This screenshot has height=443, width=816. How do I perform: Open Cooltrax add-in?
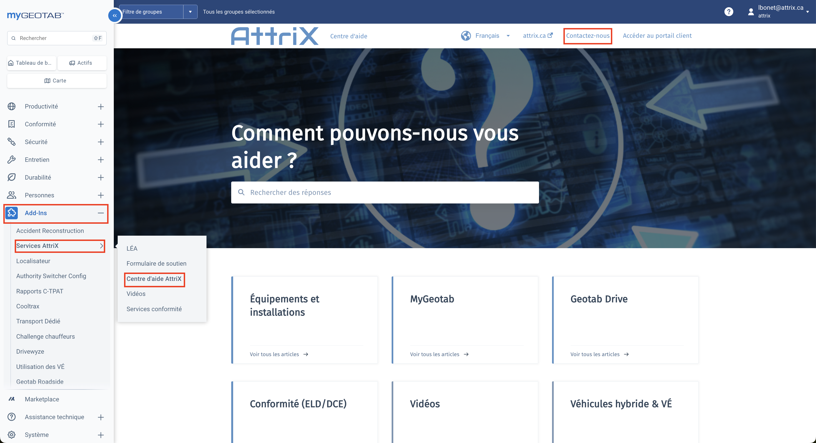(27, 306)
